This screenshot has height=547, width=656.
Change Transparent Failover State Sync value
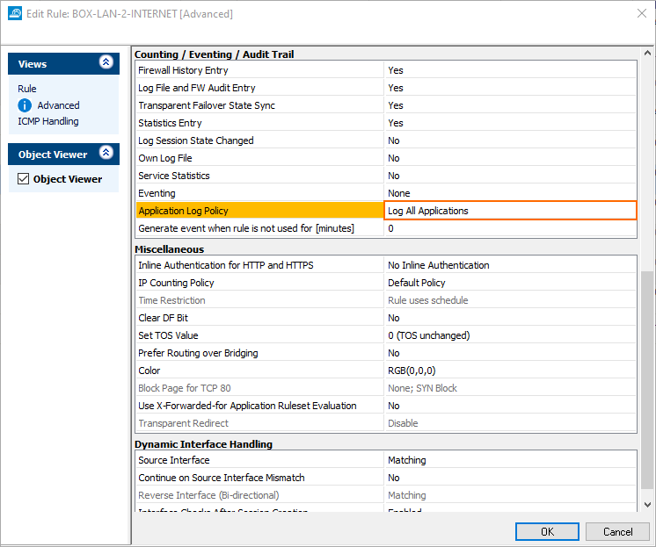pyautogui.click(x=510, y=105)
